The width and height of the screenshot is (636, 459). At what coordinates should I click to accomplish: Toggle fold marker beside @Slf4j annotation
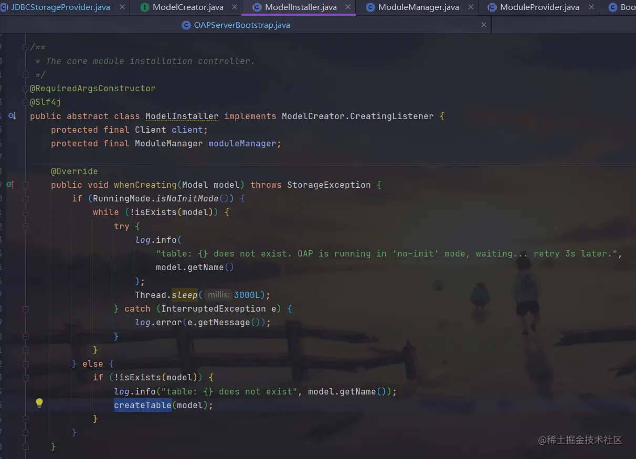(x=25, y=102)
